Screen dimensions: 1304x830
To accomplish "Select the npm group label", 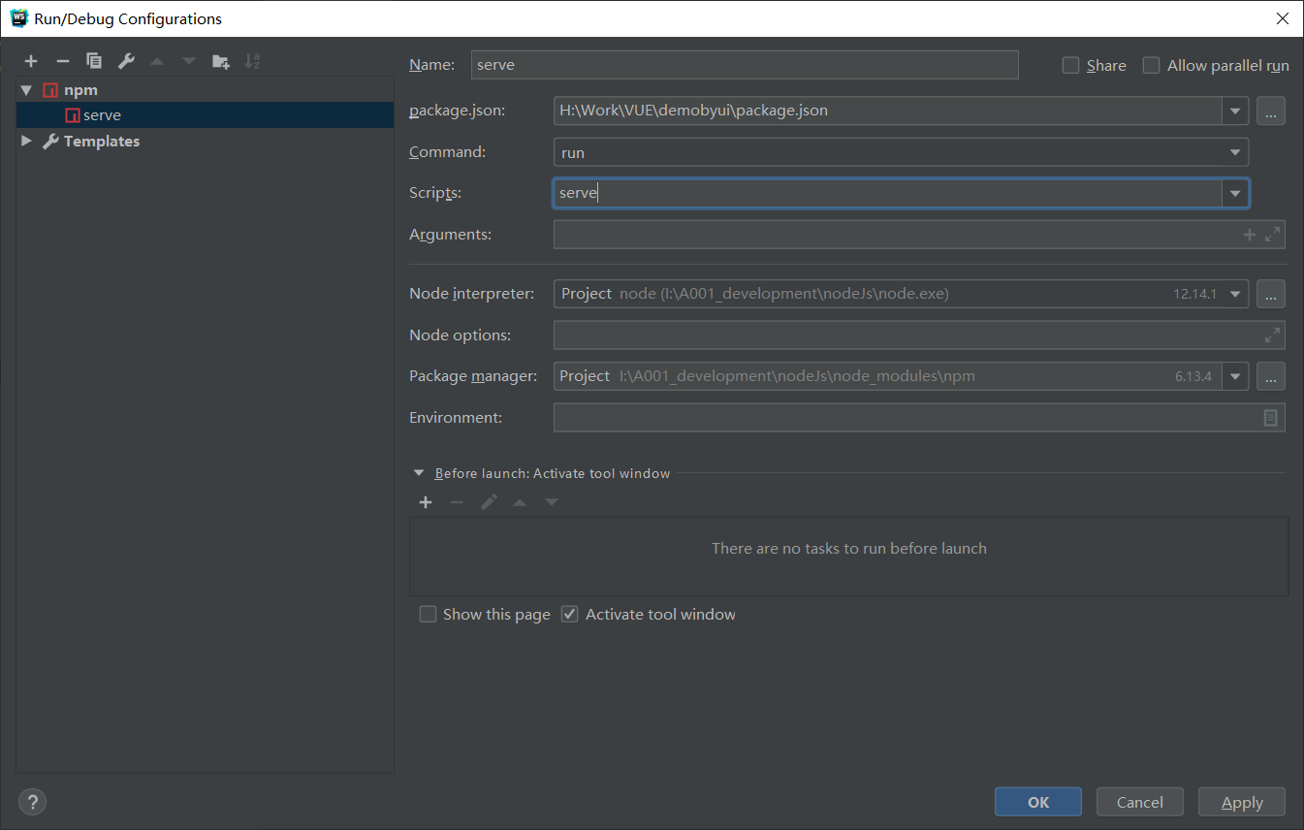I will 80,90.
